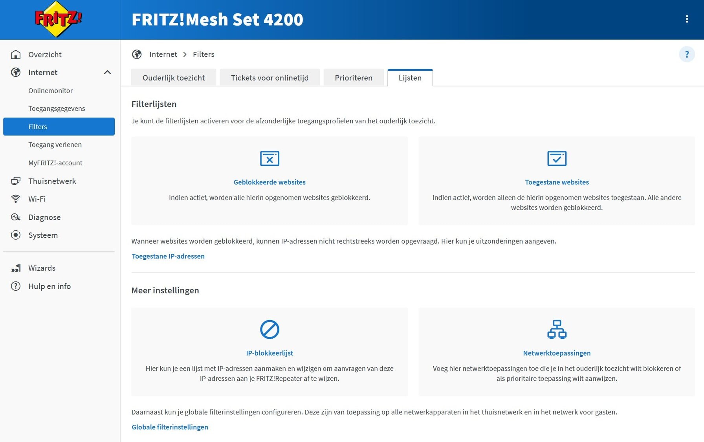Go to Onlinemonitor in the sidebar
Viewport: 704px width, 442px height.
click(x=50, y=91)
